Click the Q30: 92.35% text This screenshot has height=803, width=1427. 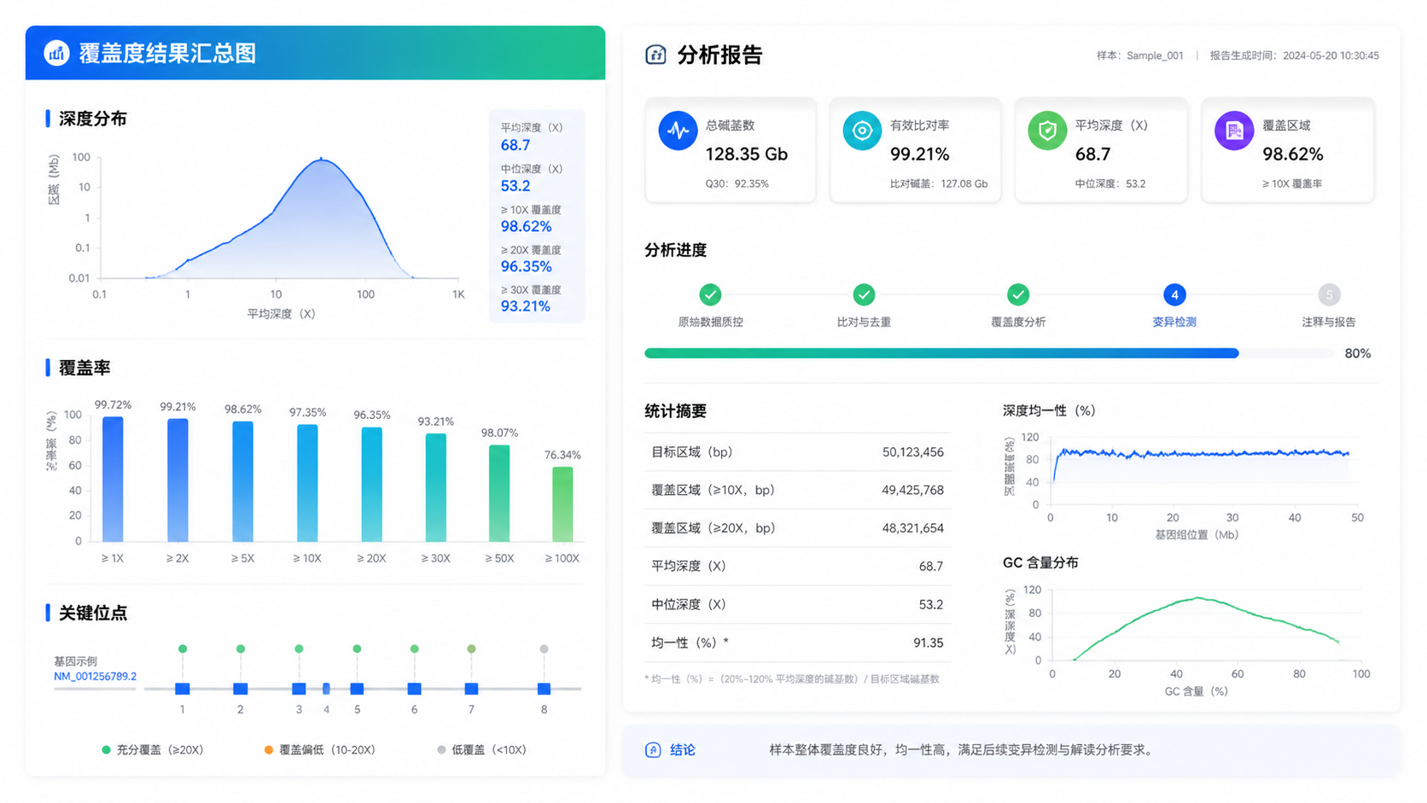[737, 183]
